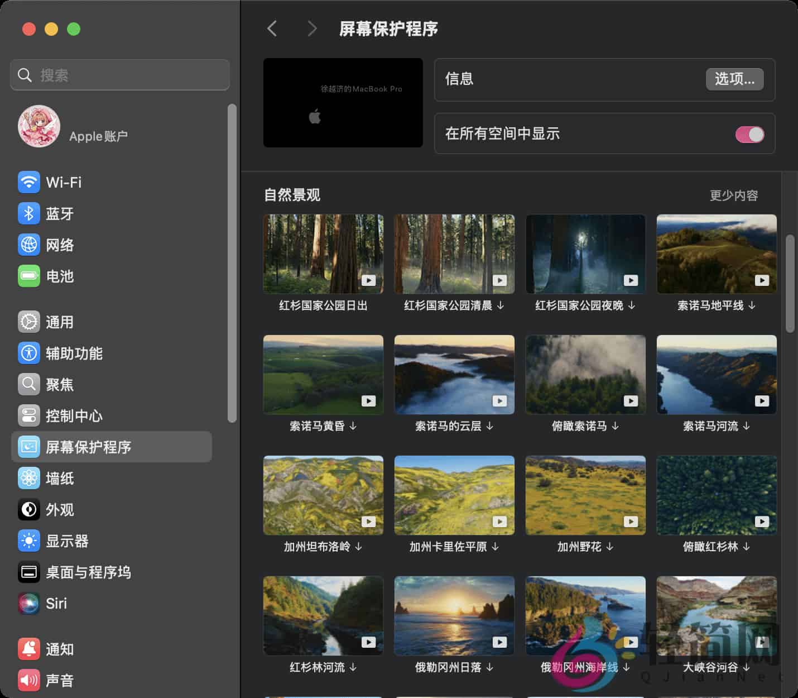Select the 加州野花 screensaver thumbnail
Screen dimensions: 798x698
[x=585, y=495]
